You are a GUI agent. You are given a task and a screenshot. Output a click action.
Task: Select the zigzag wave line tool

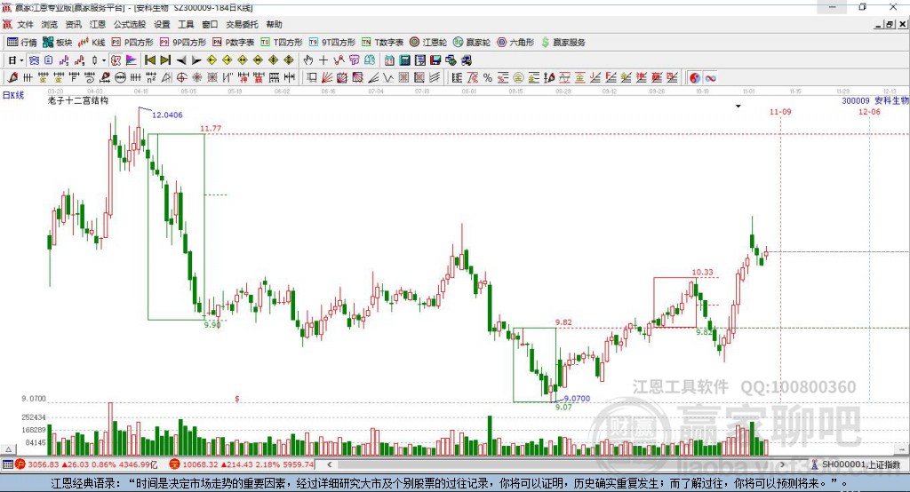click(388, 77)
